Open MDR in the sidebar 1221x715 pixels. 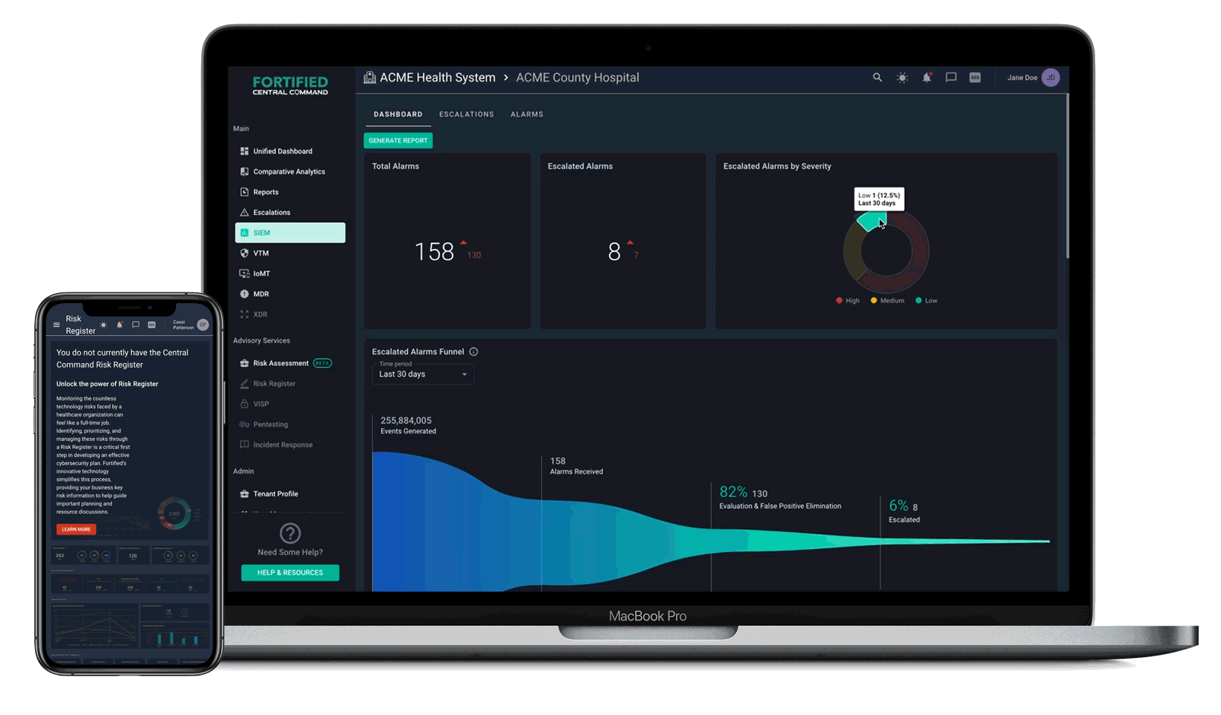[x=290, y=294]
